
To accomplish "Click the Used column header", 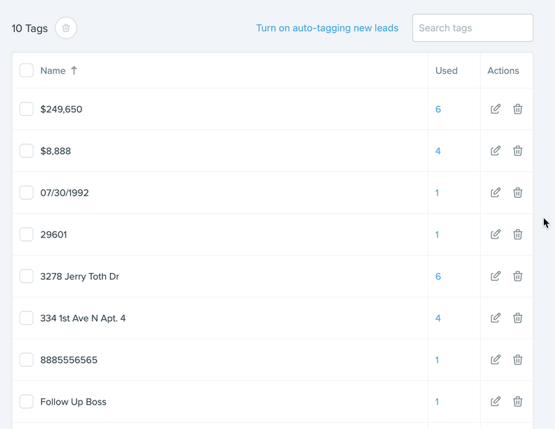I will click(x=446, y=70).
